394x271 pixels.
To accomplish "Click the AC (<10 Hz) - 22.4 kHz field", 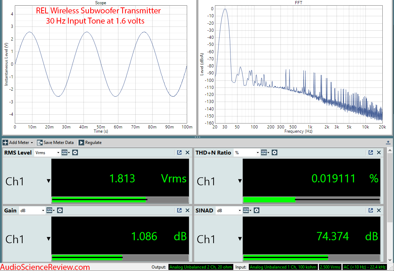I will (x=364, y=267).
